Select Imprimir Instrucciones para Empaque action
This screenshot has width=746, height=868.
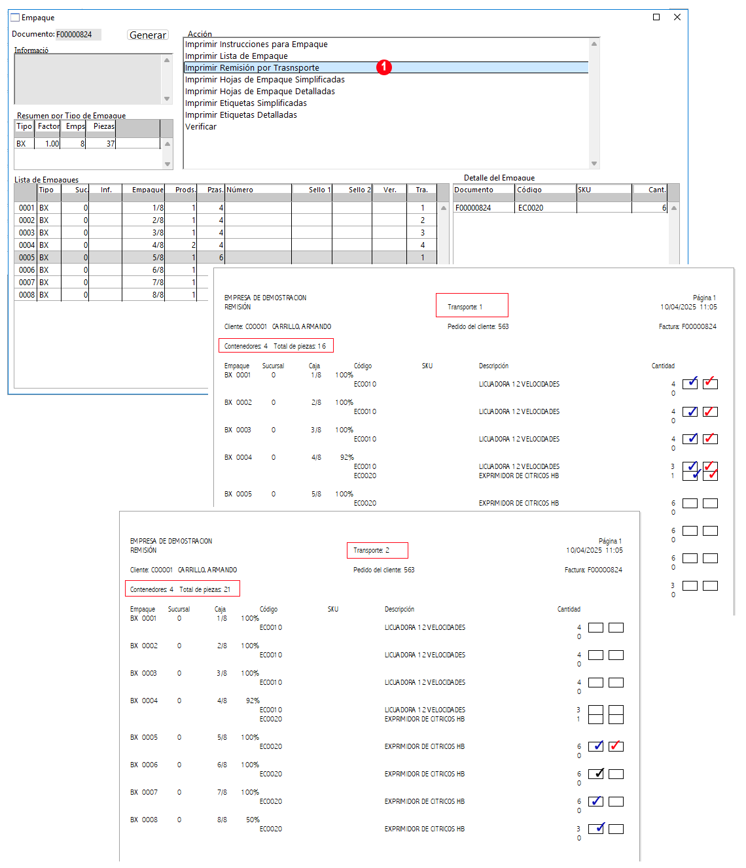[386, 44]
